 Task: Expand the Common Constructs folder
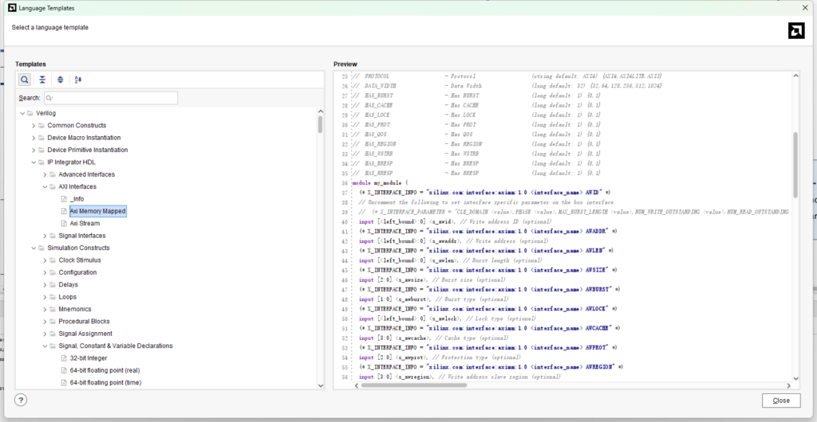(34, 125)
